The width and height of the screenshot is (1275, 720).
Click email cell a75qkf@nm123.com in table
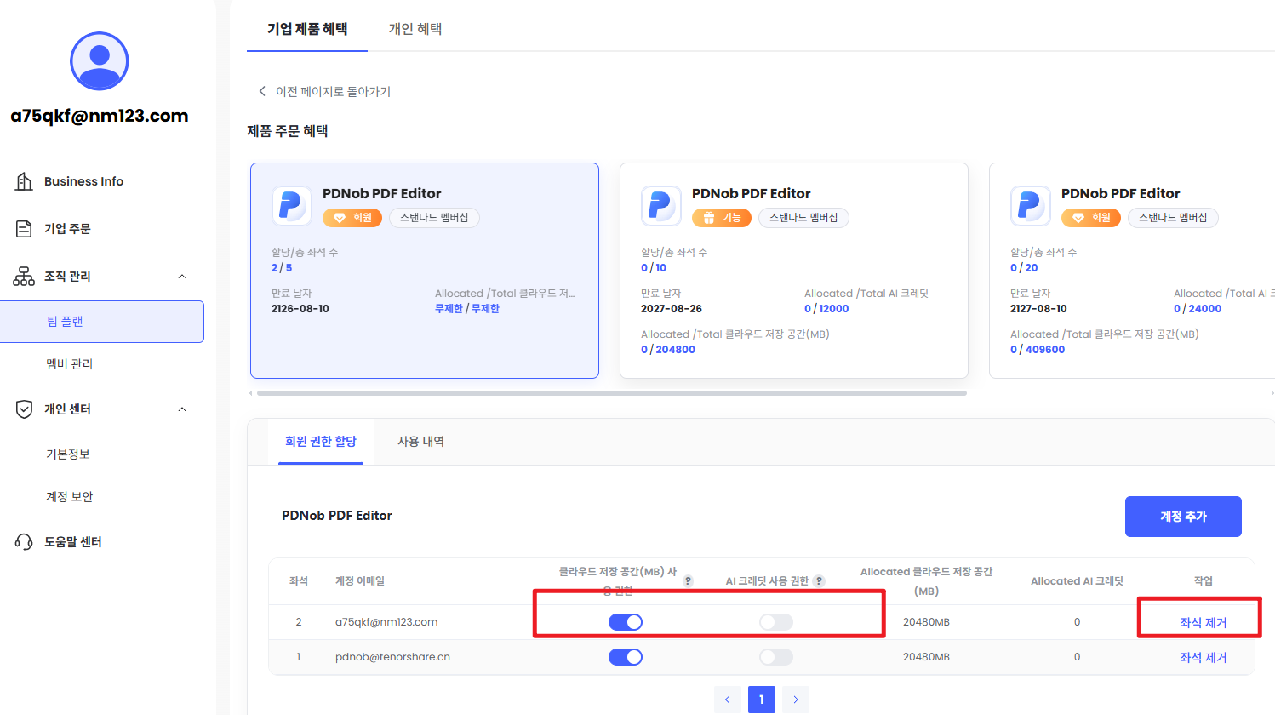coord(386,622)
